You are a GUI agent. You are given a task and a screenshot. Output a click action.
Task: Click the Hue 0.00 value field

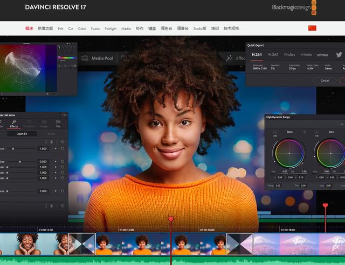[328, 185]
